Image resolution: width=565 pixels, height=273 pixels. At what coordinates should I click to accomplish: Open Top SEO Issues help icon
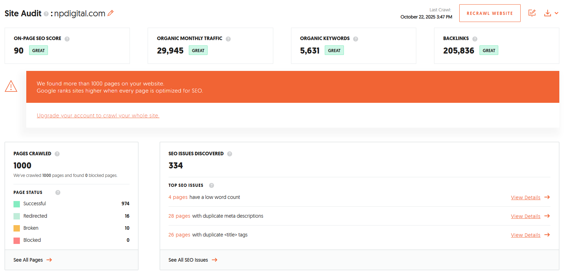pos(212,185)
